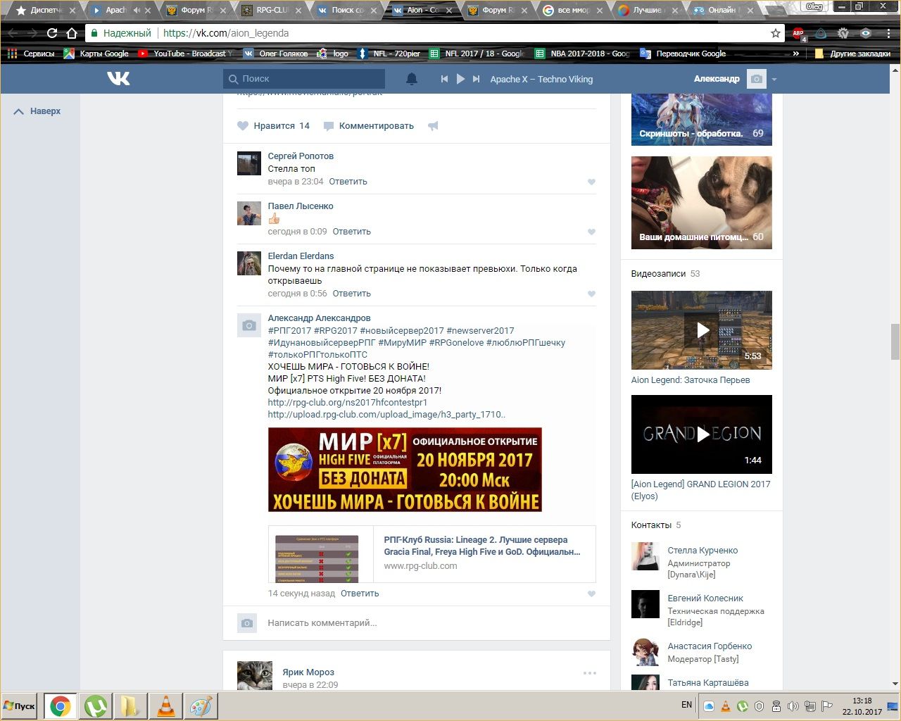Viewport: 901px width, 721px height.
Task: Open the Сервисы apps bookmark
Action: [30, 54]
